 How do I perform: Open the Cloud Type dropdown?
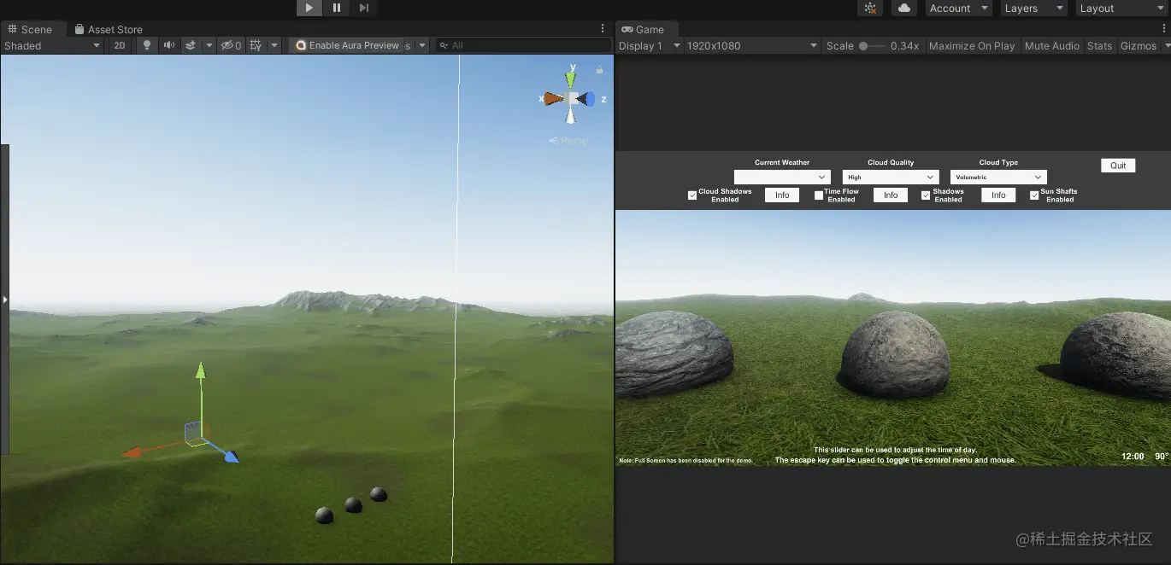click(x=998, y=177)
